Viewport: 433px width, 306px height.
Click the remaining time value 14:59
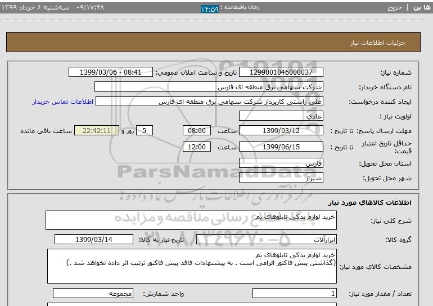210,9
